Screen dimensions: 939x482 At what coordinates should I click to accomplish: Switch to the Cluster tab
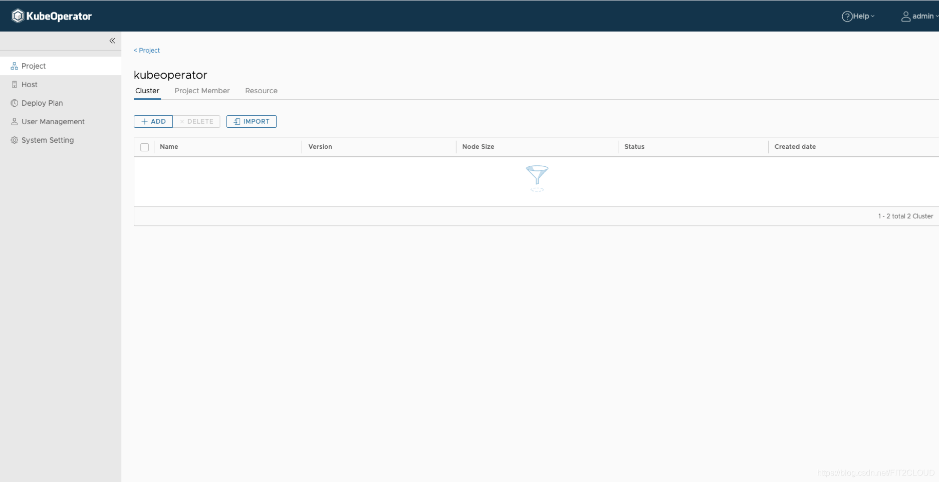[147, 91]
